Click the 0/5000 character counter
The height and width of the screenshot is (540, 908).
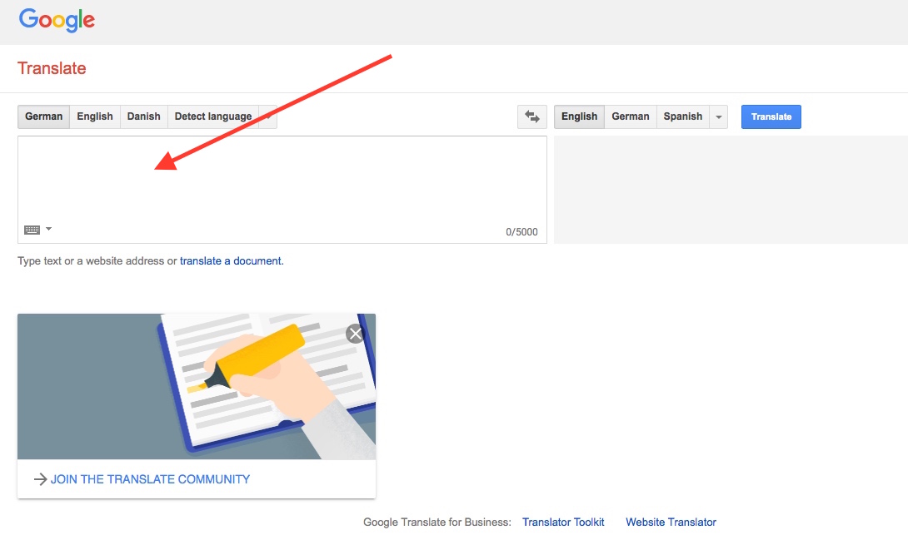point(521,232)
